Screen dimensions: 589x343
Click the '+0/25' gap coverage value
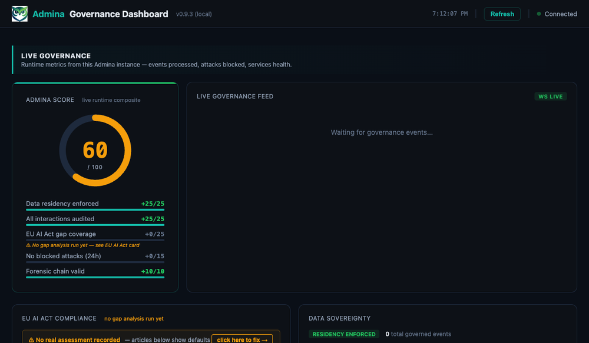[154, 234]
